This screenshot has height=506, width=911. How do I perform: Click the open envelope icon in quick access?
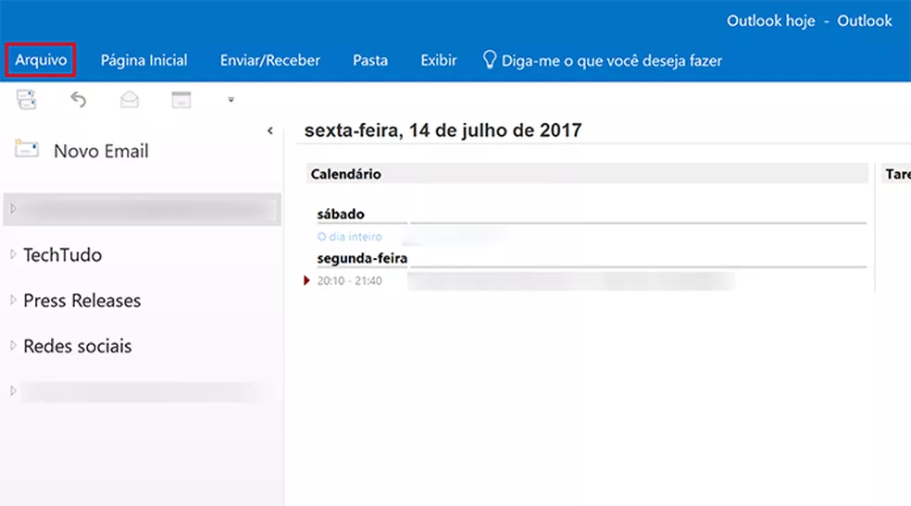[x=130, y=100]
